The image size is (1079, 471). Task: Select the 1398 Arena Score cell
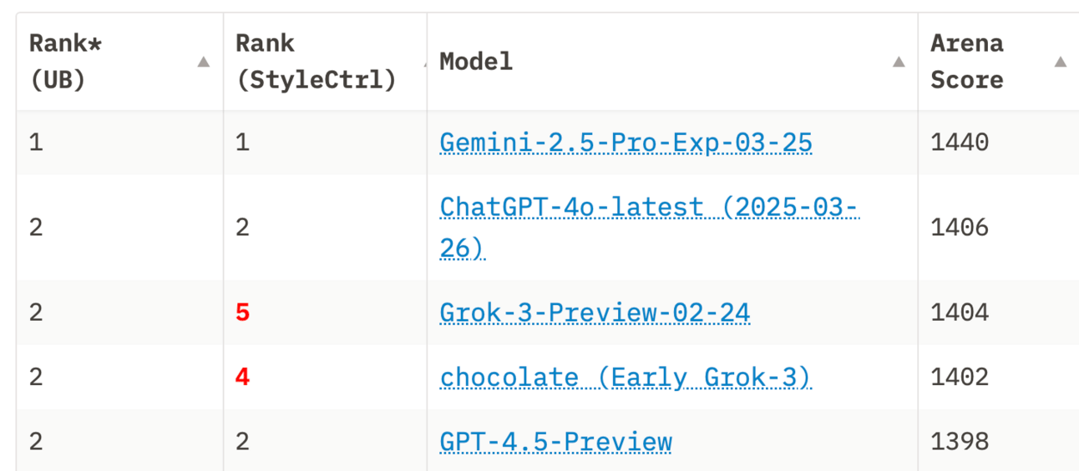tap(960, 441)
